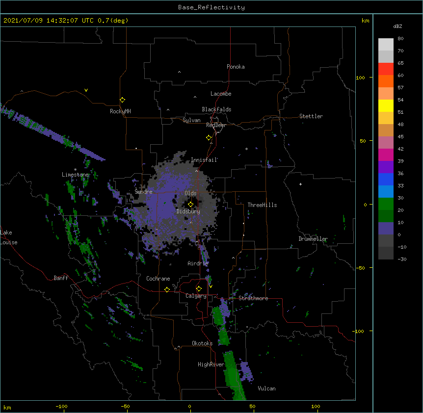
Task: Pick the dark green 10-20 dBZ swatch
Action: coord(386,216)
